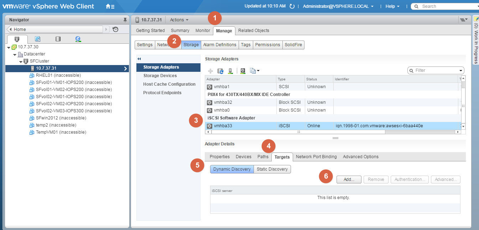The width and height of the screenshot is (479, 230).
Task: Open the Administrator@VSPHERE.LOCAL user menu
Action: (338, 6)
